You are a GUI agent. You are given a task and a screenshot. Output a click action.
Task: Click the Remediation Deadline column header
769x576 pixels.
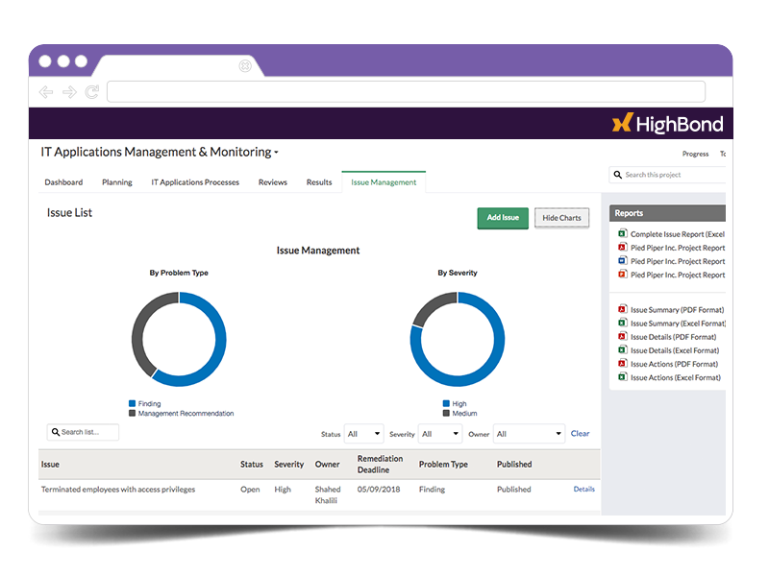pyautogui.click(x=380, y=465)
